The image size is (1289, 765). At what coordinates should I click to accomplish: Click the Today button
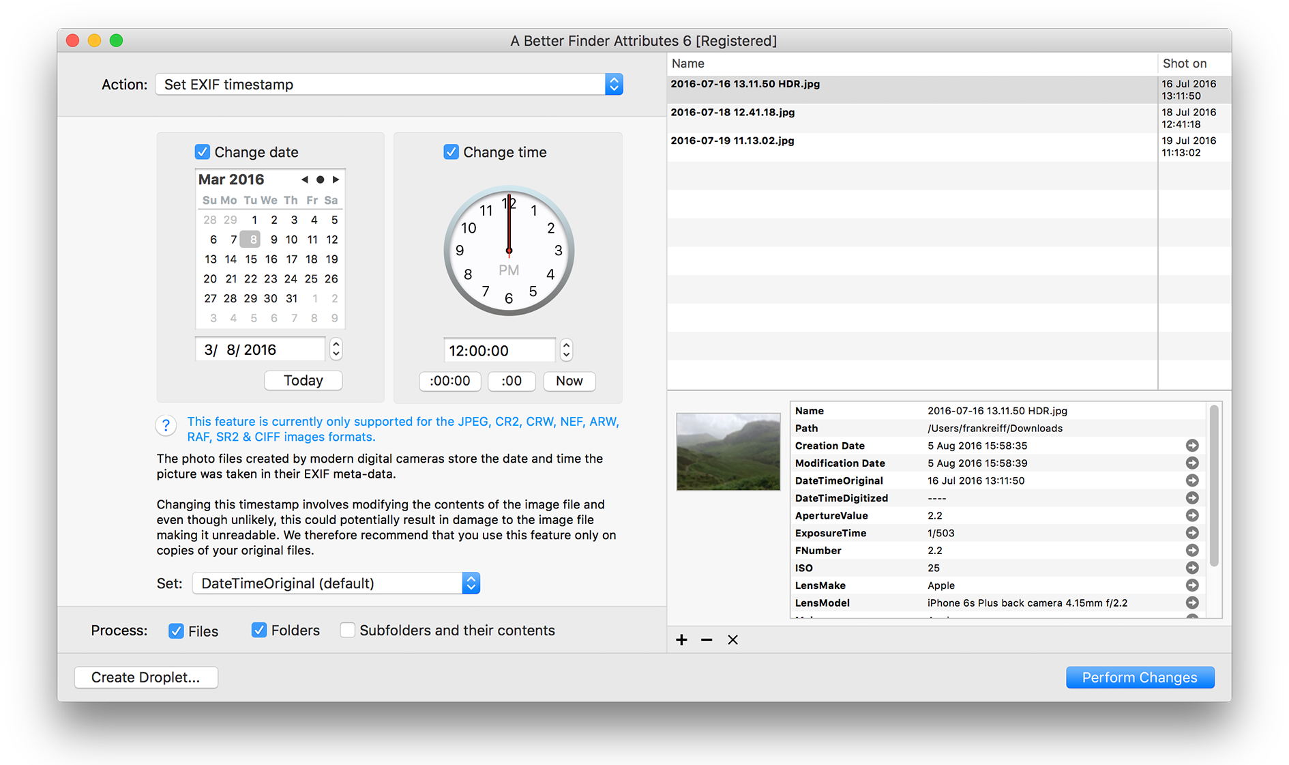click(x=303, y=381)
